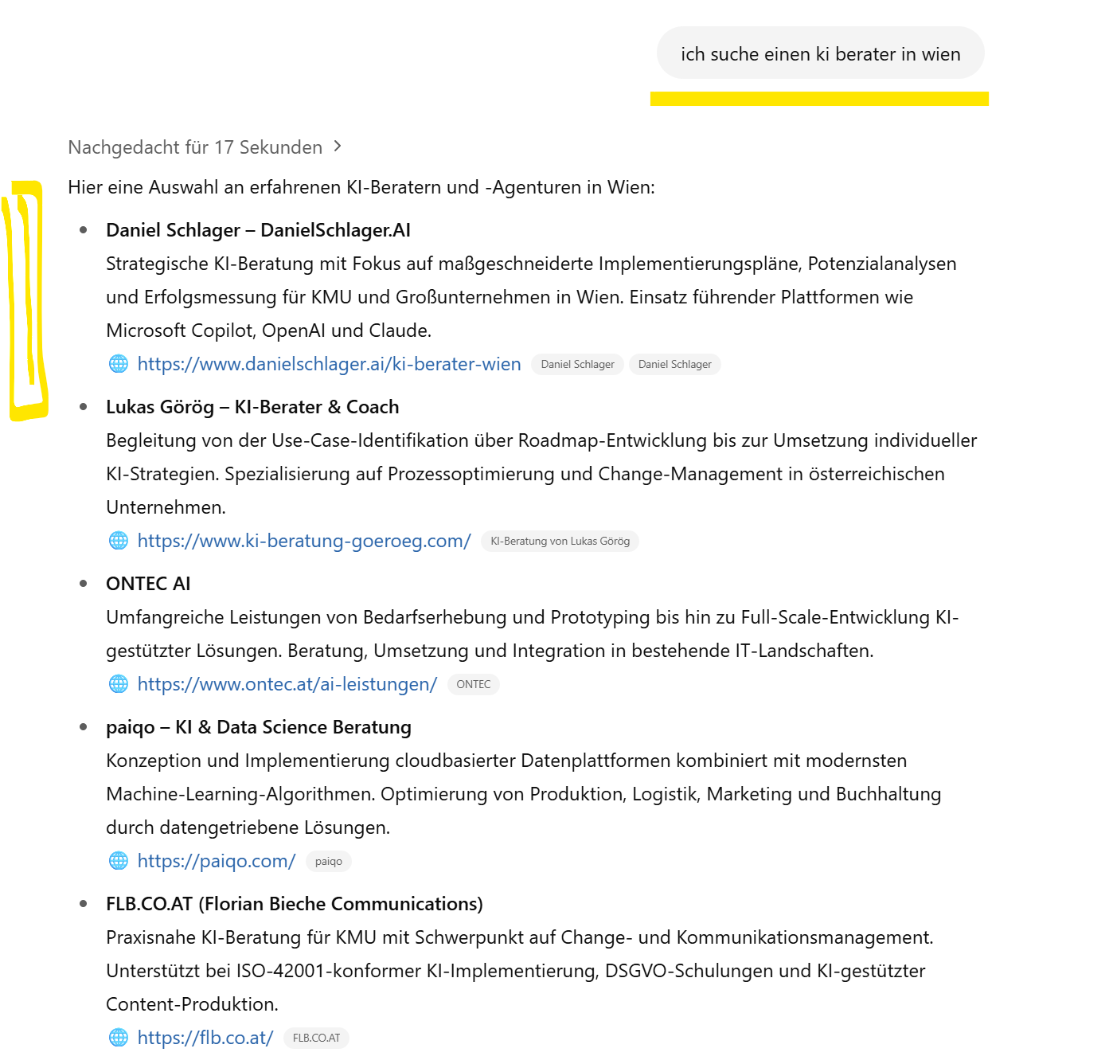Open 'KI-Beratung von Lukas Görög' source chip
Screen dimensions: 1109x1064
pos(560,541)
